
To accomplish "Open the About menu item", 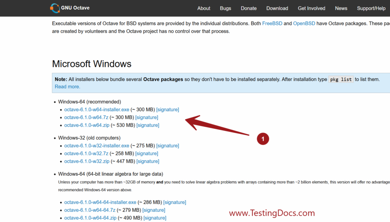I will (204, 8).
